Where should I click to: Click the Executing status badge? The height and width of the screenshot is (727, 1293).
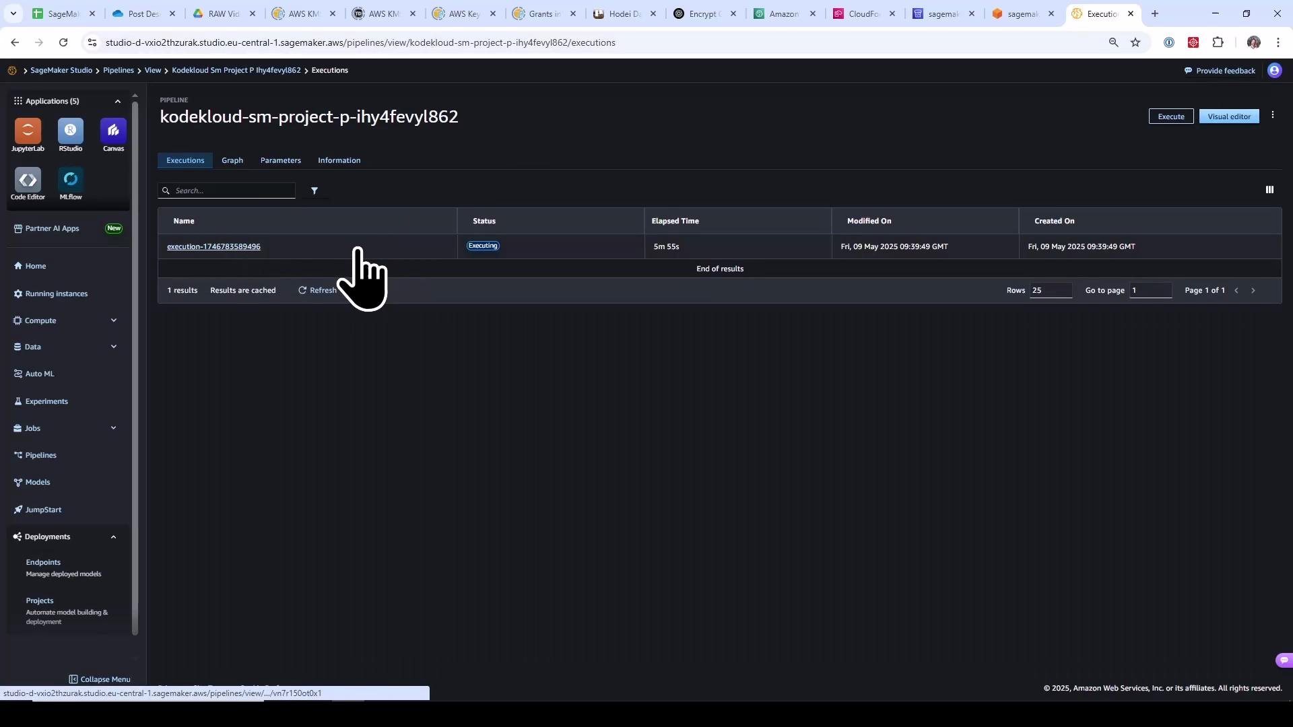click(x=483, y=246)
